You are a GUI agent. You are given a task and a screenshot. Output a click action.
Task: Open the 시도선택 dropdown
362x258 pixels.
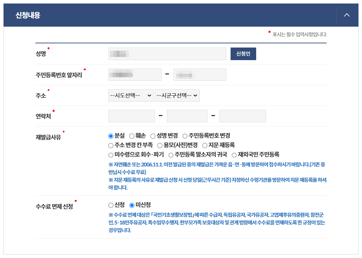[x=131, y=95]
